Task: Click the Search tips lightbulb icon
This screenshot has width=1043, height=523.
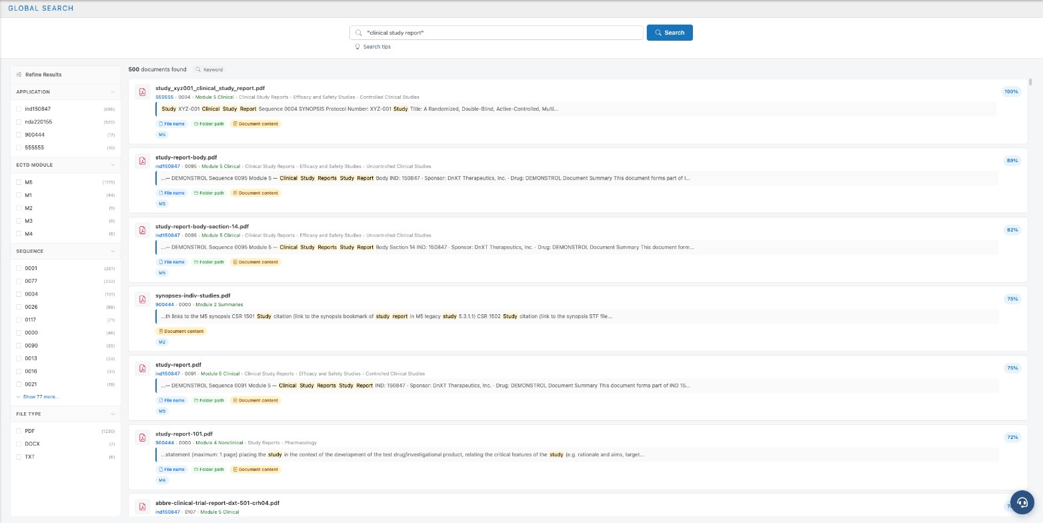Action: click(x=357, y=47)
